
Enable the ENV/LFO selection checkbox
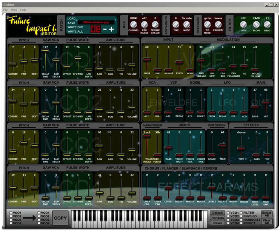point(241,216)
